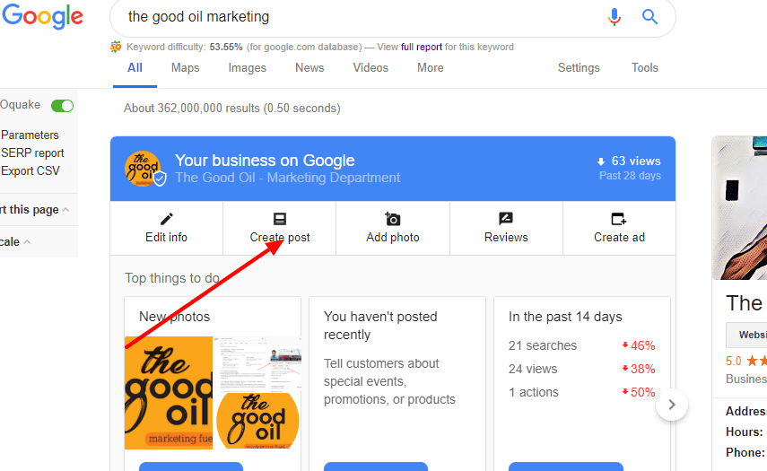
Task: Collapse the 'cale' section chevron
Action: (x=28, y=241)
